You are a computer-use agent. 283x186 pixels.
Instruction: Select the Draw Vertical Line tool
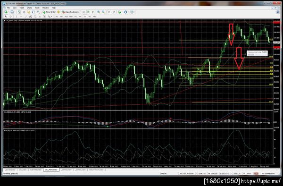(x=16, y=17)
